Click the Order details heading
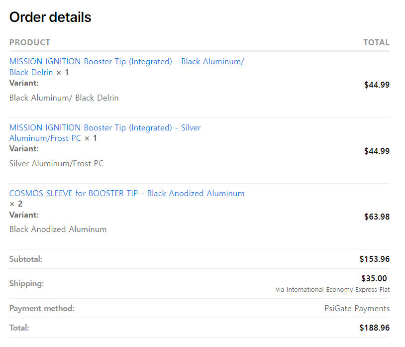 (x=50, y=17)
